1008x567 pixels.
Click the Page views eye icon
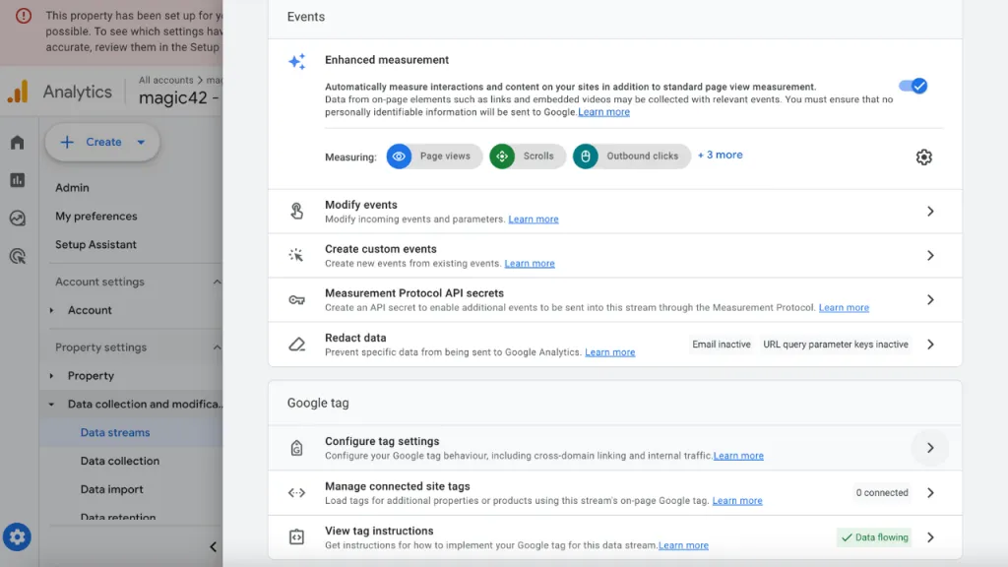(x=399, y=157)
